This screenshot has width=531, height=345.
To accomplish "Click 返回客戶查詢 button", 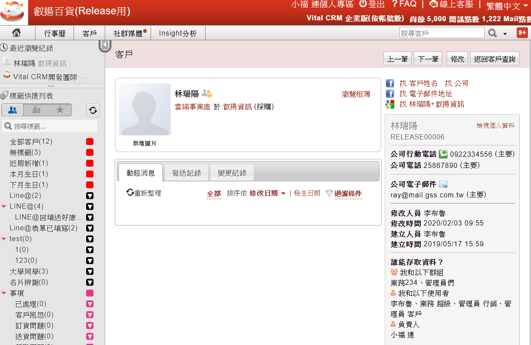I will (x=495, y=59).
